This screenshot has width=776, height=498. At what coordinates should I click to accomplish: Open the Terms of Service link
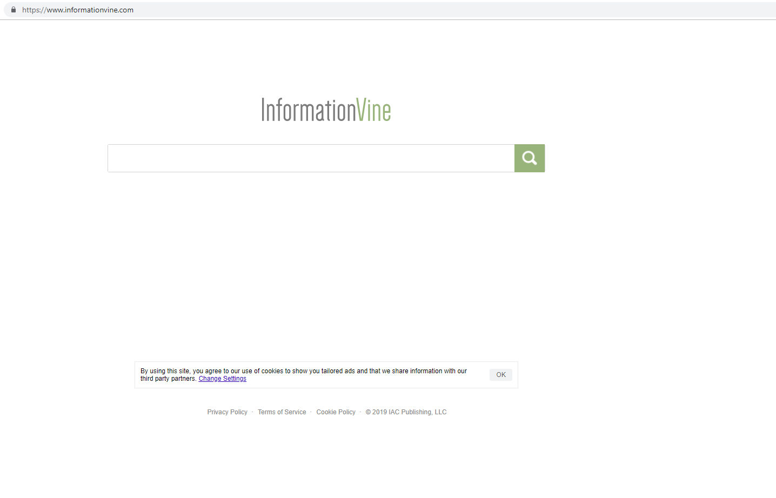[x=282, y=412]
